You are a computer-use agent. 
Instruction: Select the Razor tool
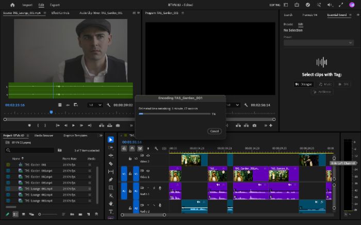pyautogui.click(x=111, y=164)
